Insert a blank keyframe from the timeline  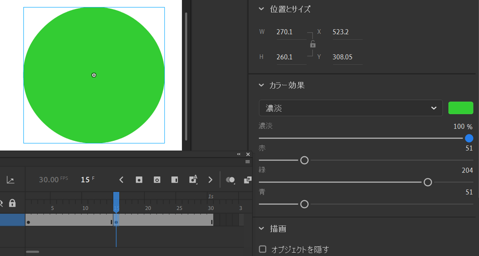pyautogui.click(x=157, y=180)
